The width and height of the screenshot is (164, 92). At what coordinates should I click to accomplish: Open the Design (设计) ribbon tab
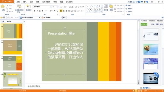coord(31,2)
